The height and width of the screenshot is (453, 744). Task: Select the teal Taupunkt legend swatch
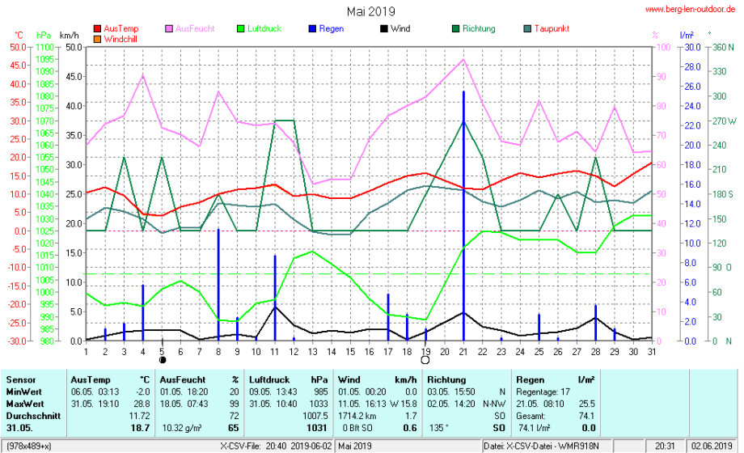tap(526, 28)
